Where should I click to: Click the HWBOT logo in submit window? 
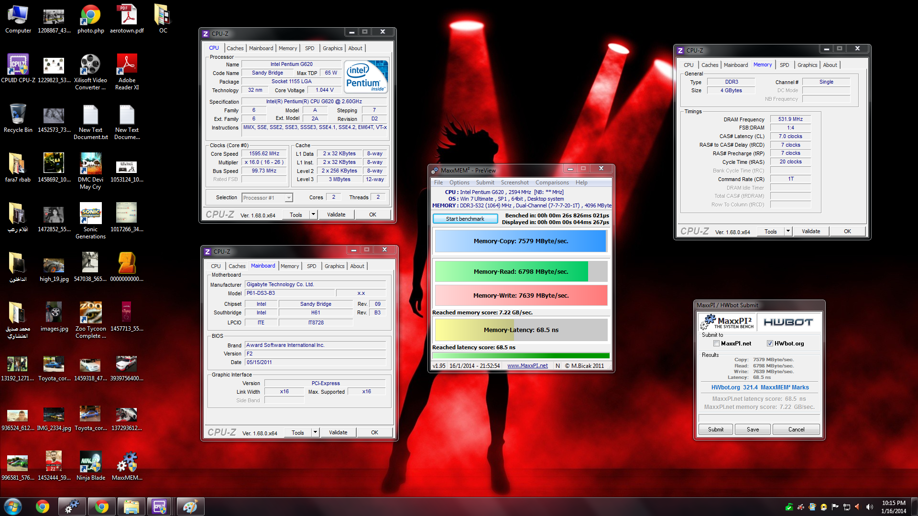point(788,322)
